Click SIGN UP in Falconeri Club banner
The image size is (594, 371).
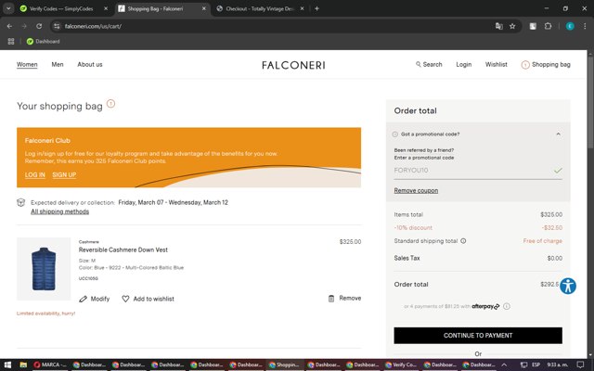pyautogui.click(x=64, y=175)
